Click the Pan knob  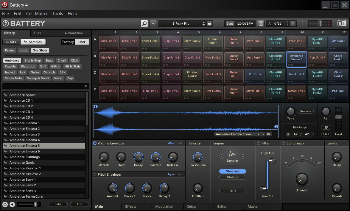[326, 111]
